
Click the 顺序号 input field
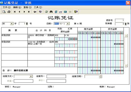(x=120, y=20)
